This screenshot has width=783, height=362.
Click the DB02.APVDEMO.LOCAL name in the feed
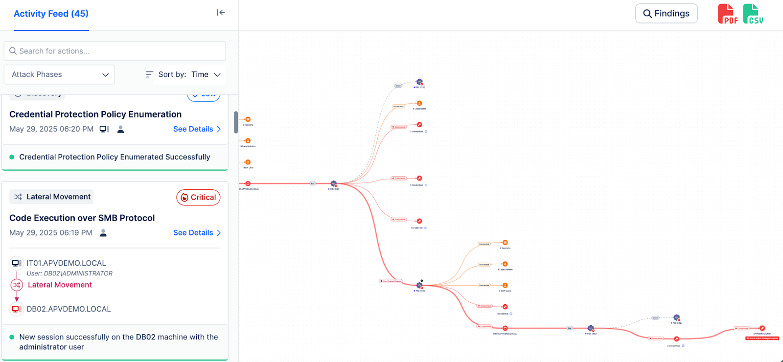pos(69,309)
